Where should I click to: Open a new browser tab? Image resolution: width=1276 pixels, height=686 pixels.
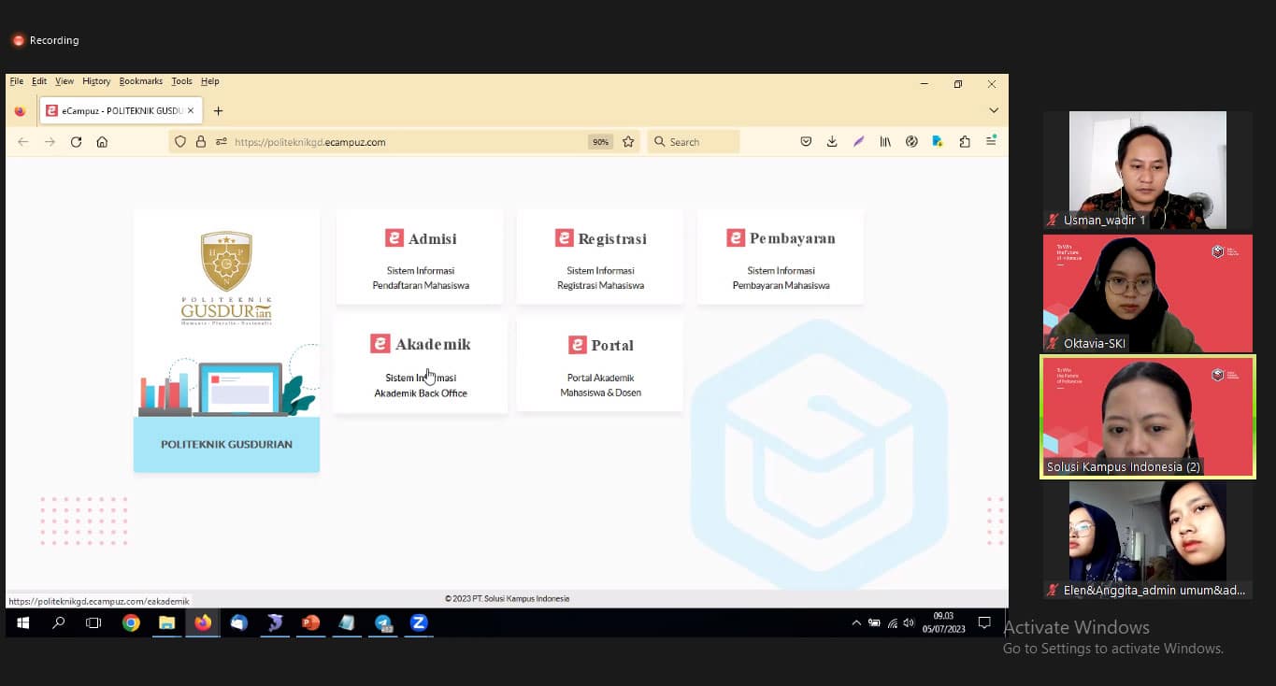pos(218,111)
